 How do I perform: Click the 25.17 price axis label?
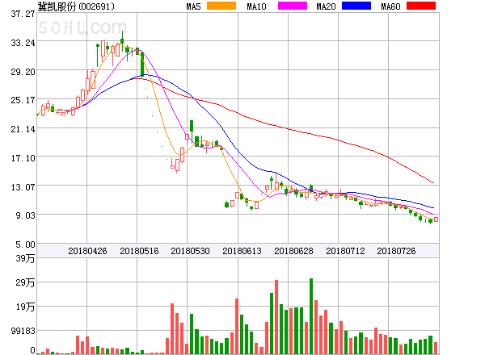[x=23, y=100]
